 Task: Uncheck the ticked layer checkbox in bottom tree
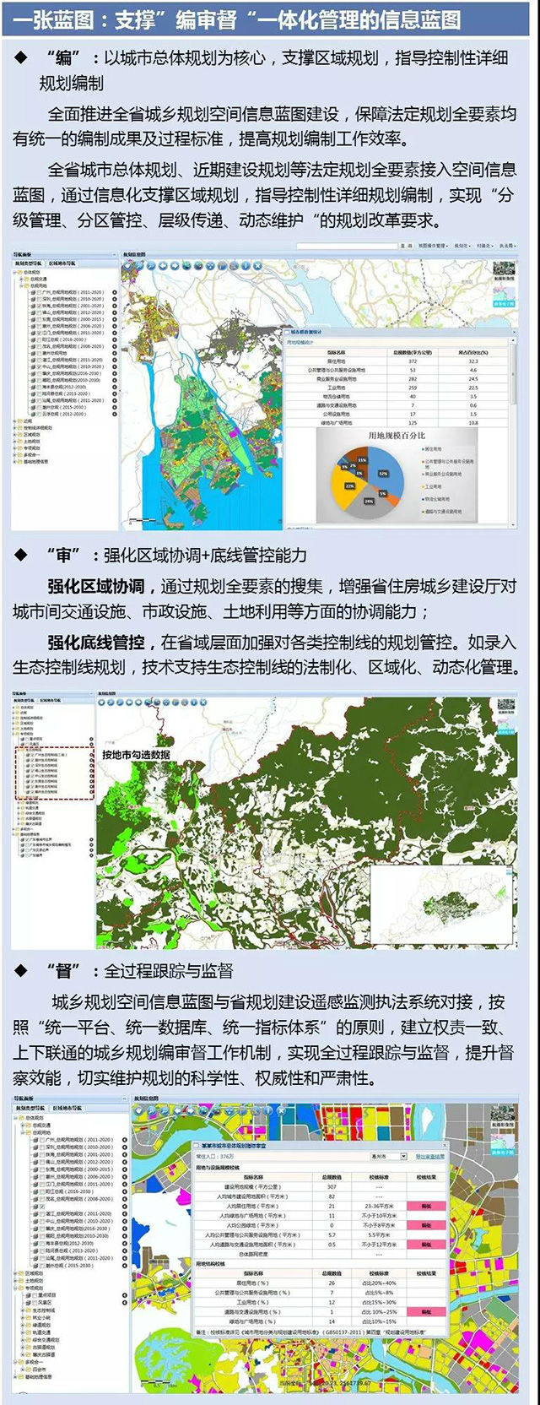42,1207
